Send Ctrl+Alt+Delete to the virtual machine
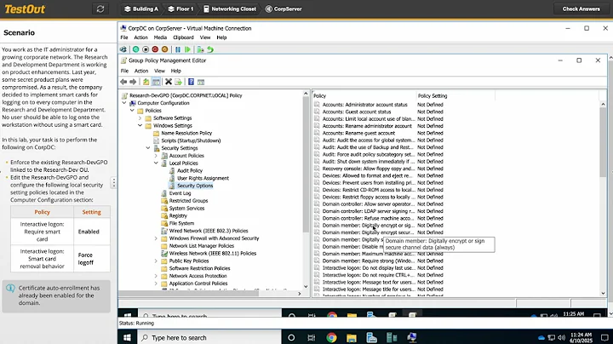This screenshot has height=344, width=613. click(123, 49)
